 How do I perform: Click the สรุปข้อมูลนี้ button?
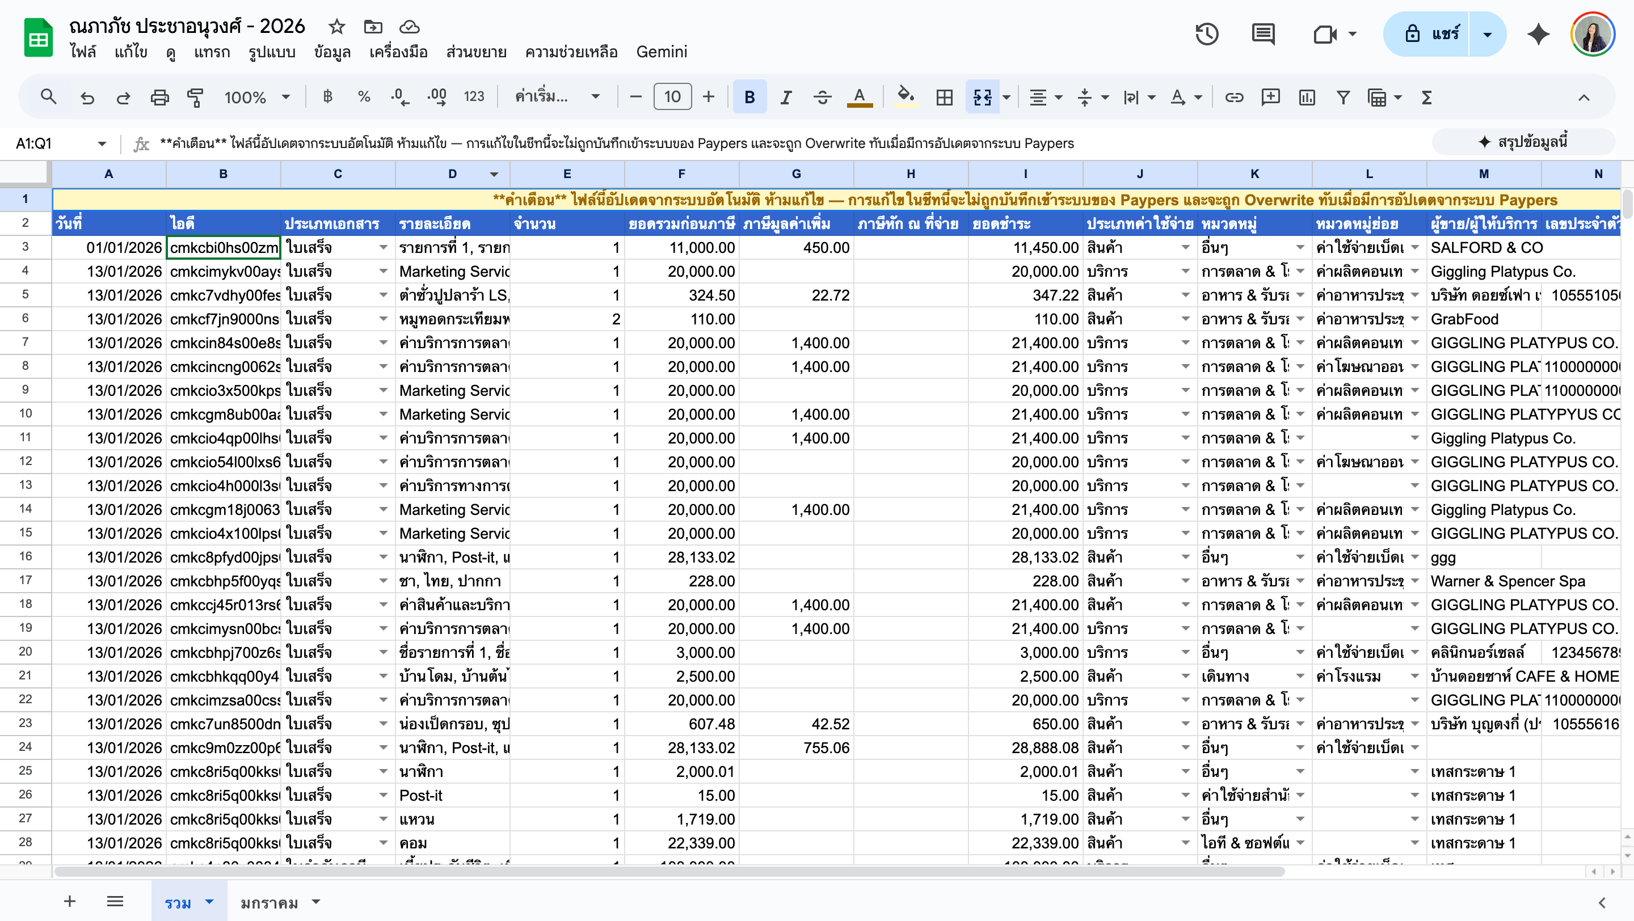(x=1523, y=142)
